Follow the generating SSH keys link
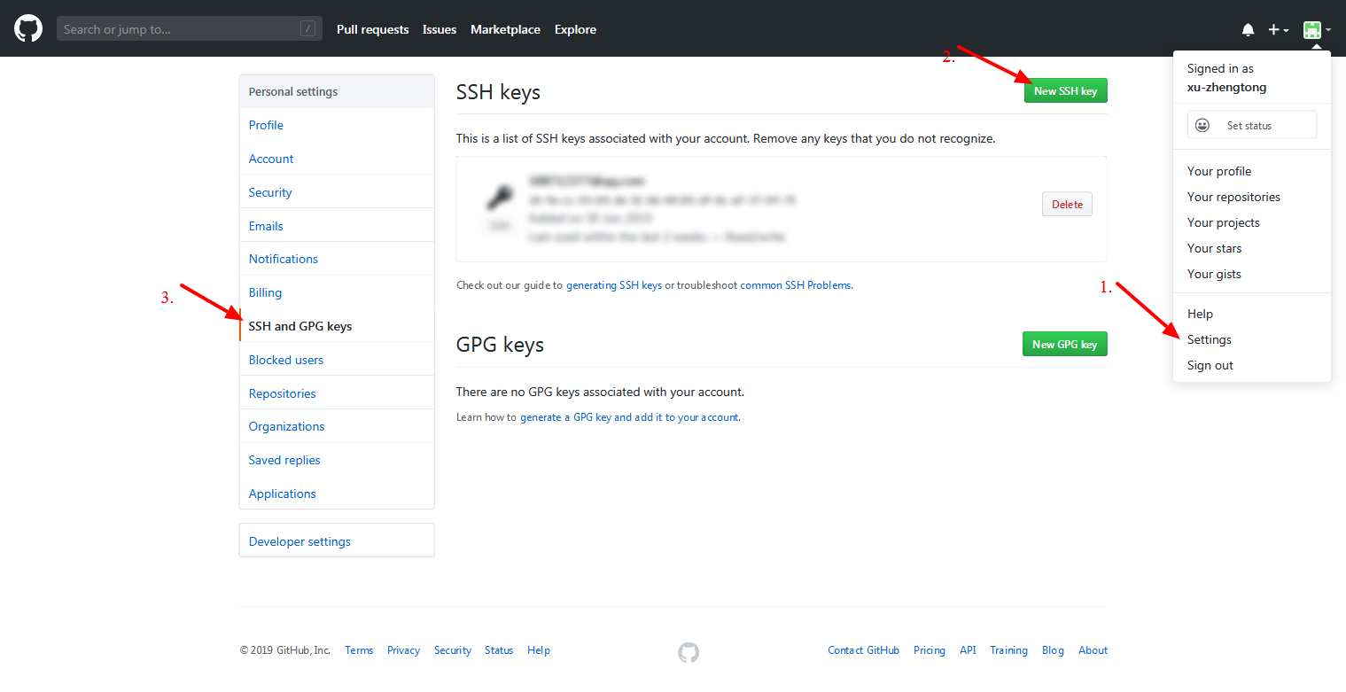 614,285
